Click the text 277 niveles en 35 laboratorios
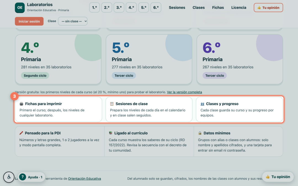This screenshot has height=186, width=298. (137, 67)
